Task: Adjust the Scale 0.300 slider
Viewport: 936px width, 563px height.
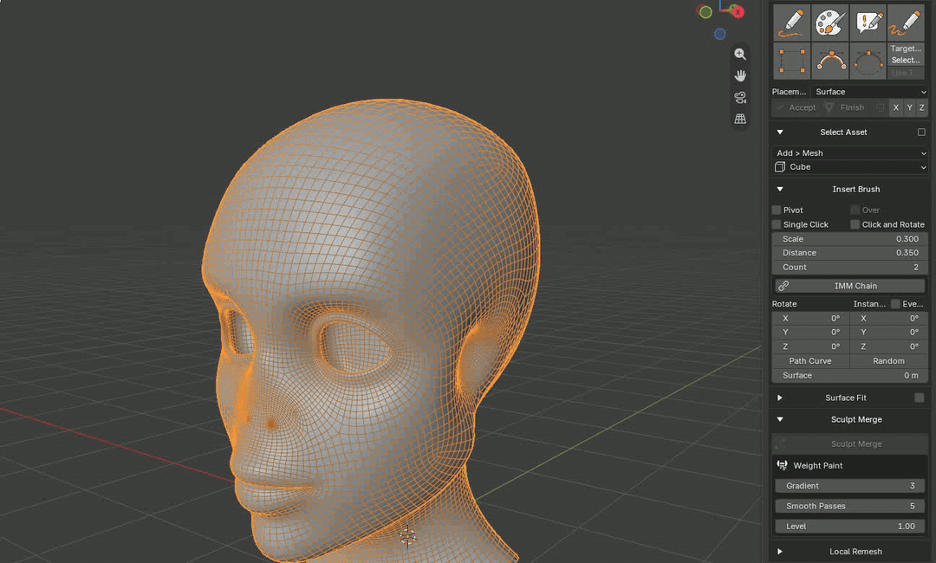Action: click(x=850, y=238)
